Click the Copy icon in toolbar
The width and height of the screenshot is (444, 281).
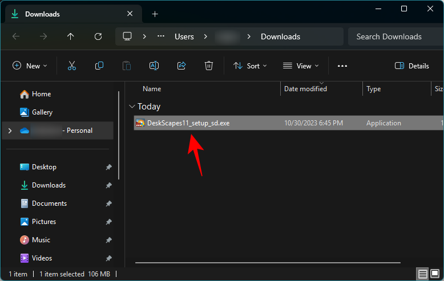pos(99,66)
